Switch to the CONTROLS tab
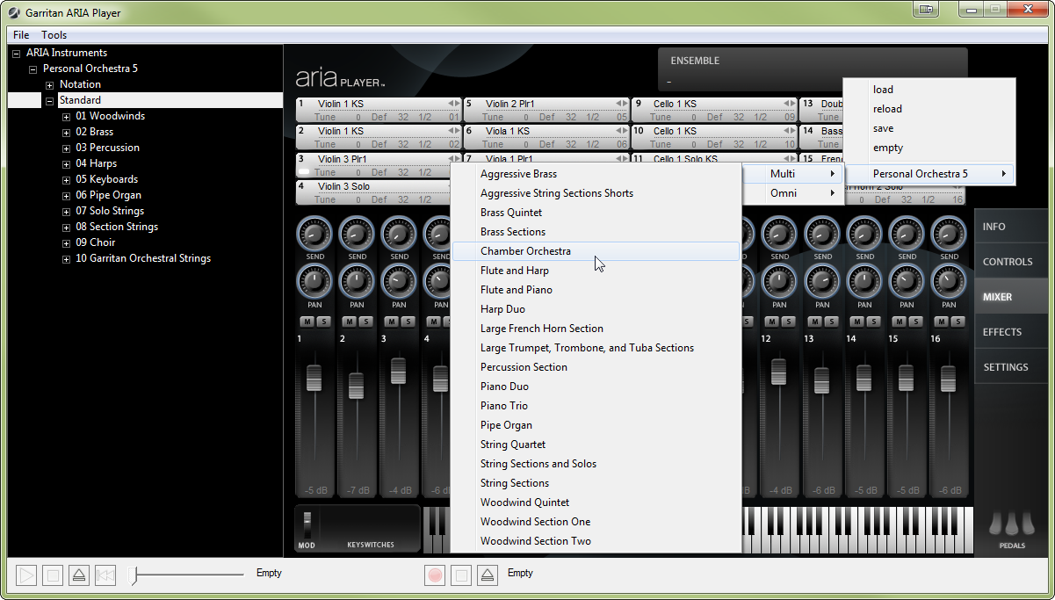The height and width of the screenshot is (600, 1055). click(x=1011, y=262)
